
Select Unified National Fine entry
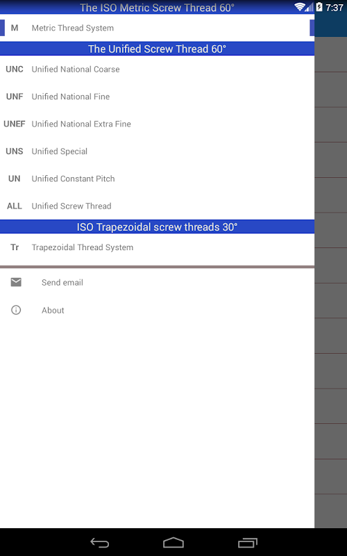tap(158, 97)
